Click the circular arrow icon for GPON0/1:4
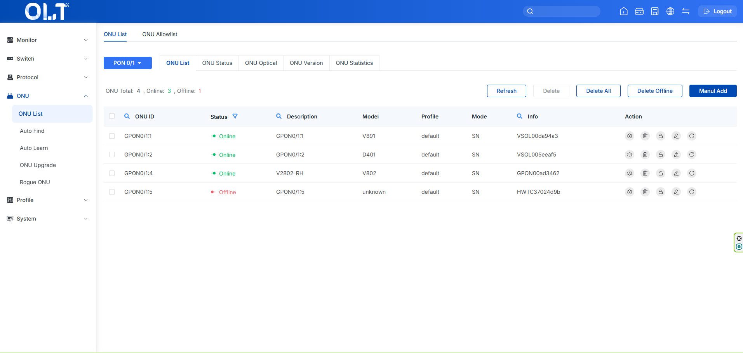 (x=692, y=173)
